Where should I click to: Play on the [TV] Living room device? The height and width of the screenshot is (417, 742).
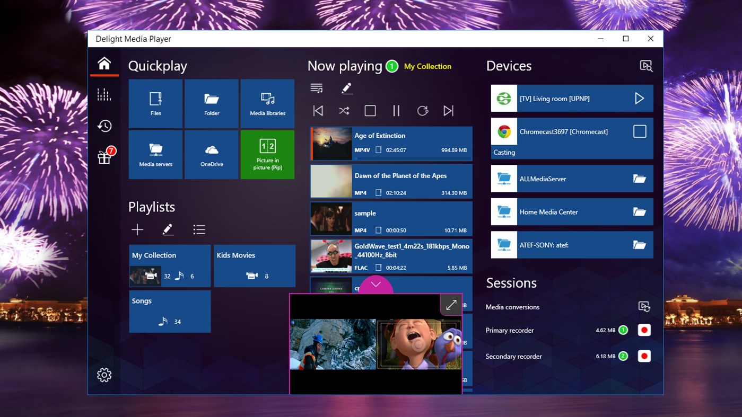tap(640, 98)
